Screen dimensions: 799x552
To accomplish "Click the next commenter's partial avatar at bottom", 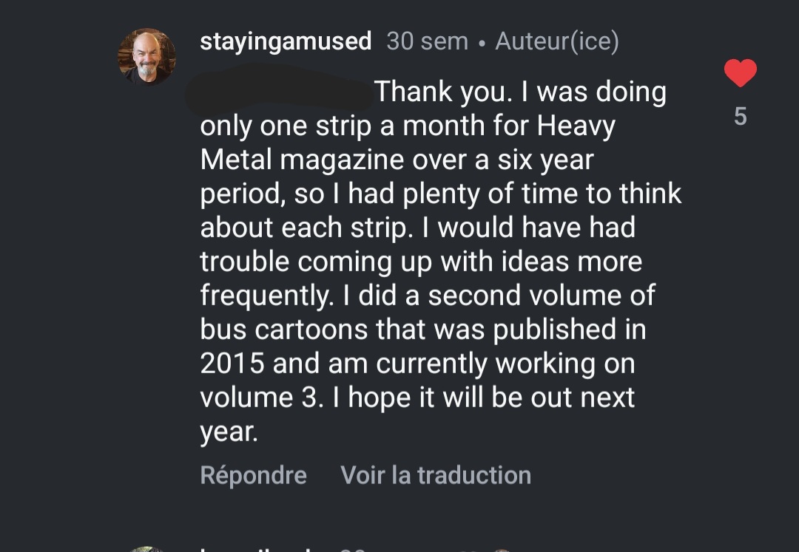I will [146, 549].
